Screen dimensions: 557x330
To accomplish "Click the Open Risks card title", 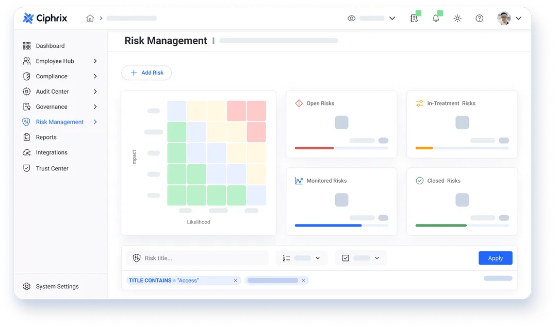I will point(320,103).
